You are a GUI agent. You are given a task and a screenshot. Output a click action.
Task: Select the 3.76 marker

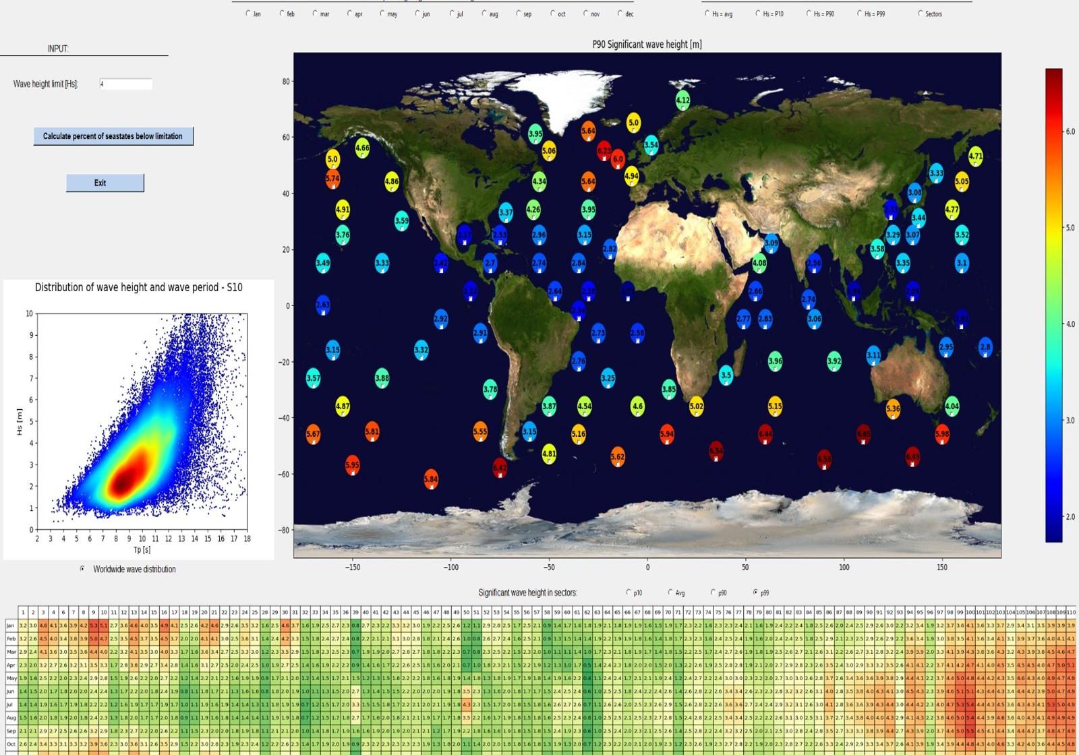(343, 235)
